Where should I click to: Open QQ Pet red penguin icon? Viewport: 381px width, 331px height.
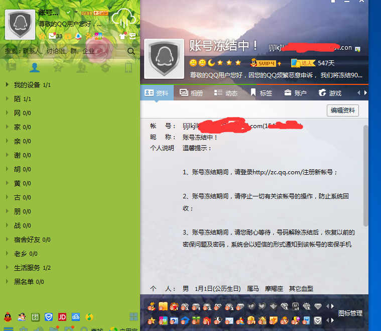[x=8, y=317]
